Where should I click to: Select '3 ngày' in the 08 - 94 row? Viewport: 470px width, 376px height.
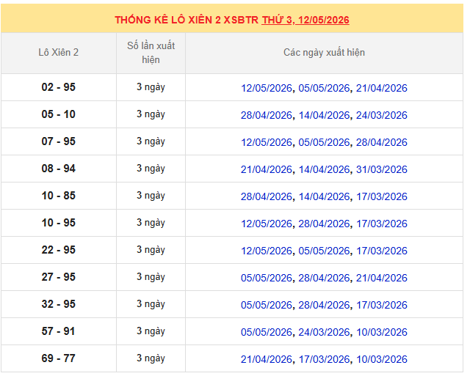pos(151,169)
